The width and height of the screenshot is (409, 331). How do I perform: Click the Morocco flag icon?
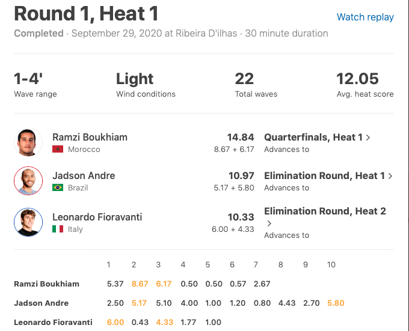[58, 149]
